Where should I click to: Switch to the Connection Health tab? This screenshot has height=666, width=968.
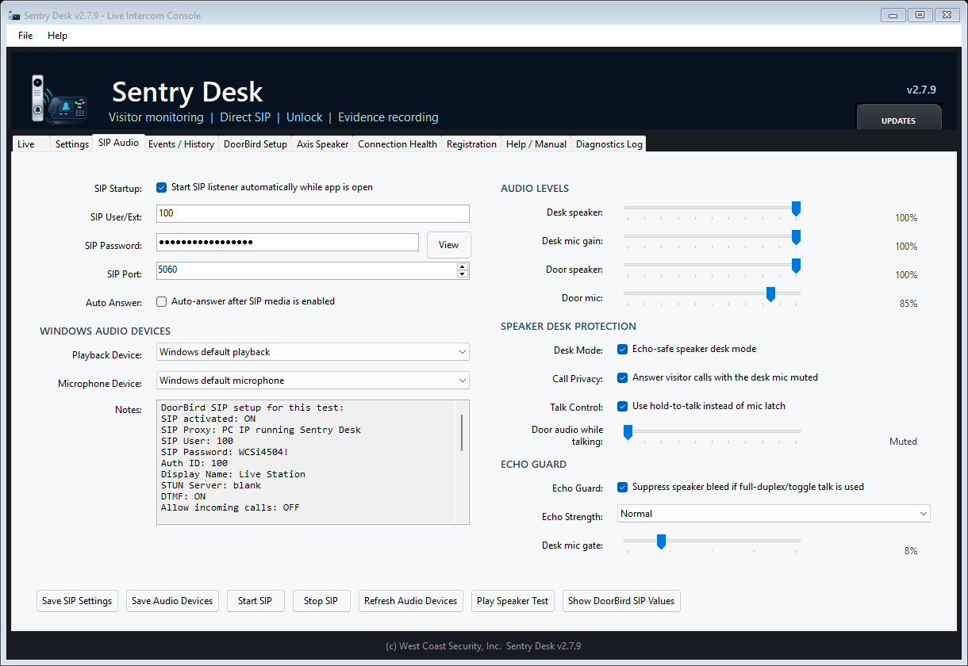coord(398,144)
